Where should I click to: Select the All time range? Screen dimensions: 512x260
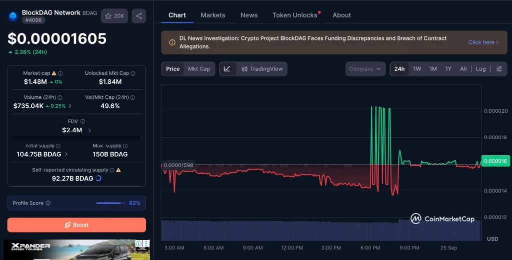pyautogui.click(x=463, y=69)
